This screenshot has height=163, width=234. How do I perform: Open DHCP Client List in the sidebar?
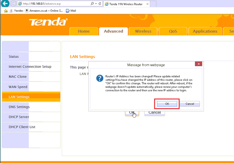click(x=31, y=127)
